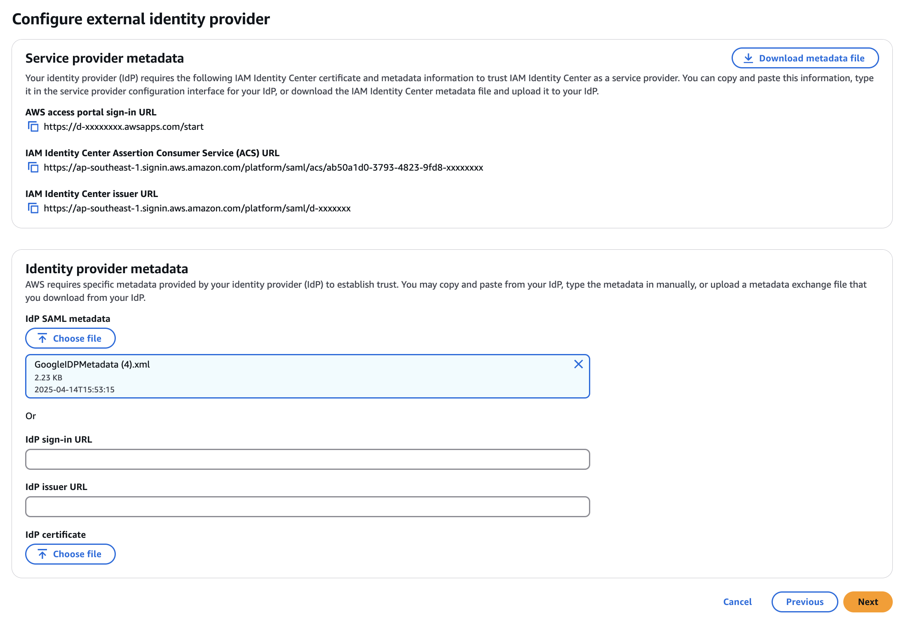
Task: Copy the IAM Identity Center issuer URL
Action: click(x=33, y=208)
